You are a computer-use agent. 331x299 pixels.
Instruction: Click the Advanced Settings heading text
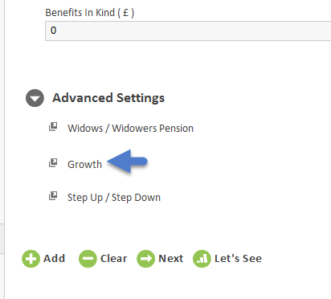tap(108, 98)
